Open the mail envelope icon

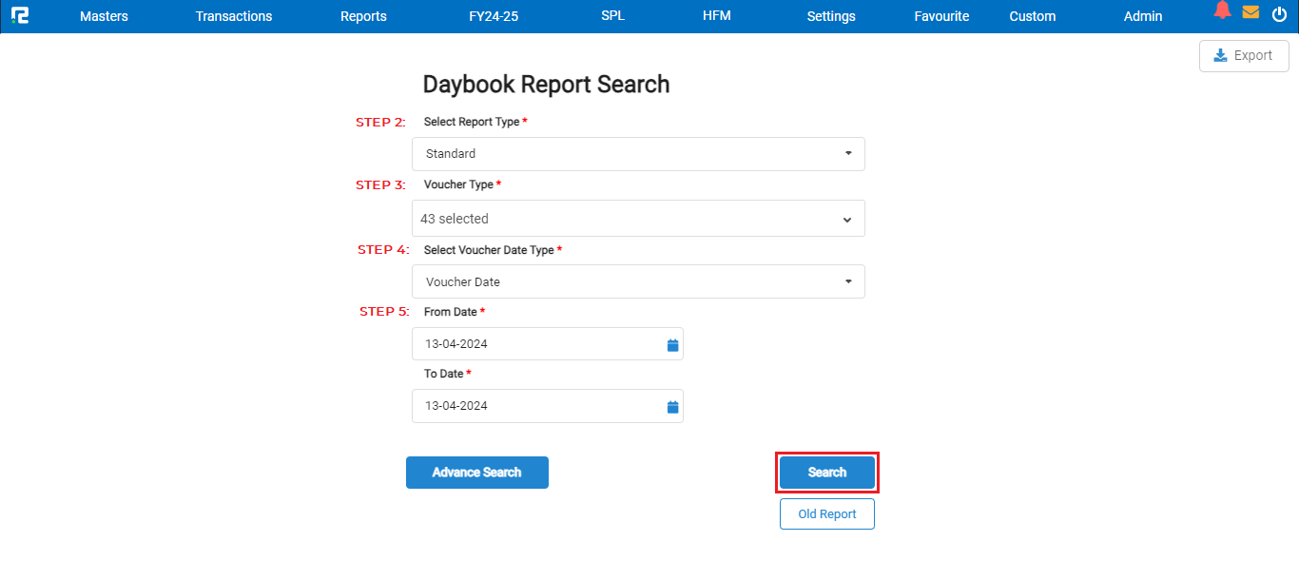click(x=1251, y=12)
